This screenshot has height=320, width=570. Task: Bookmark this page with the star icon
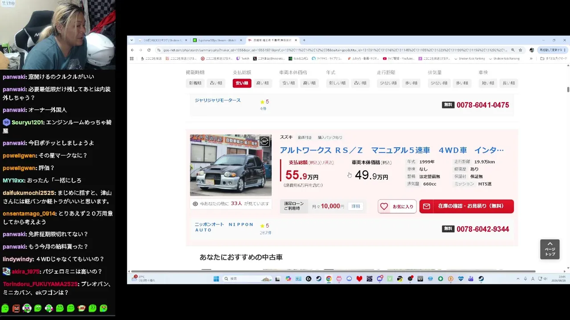520,50
